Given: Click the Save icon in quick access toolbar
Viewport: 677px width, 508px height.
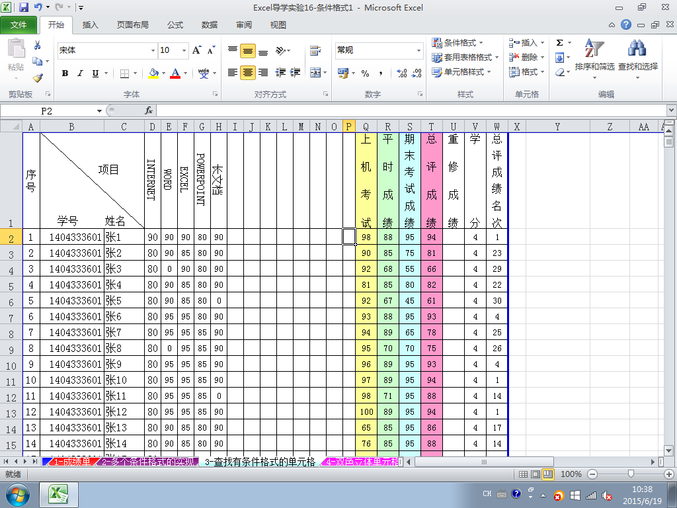Looking at the screenshot, I should [x=23, y=7].
